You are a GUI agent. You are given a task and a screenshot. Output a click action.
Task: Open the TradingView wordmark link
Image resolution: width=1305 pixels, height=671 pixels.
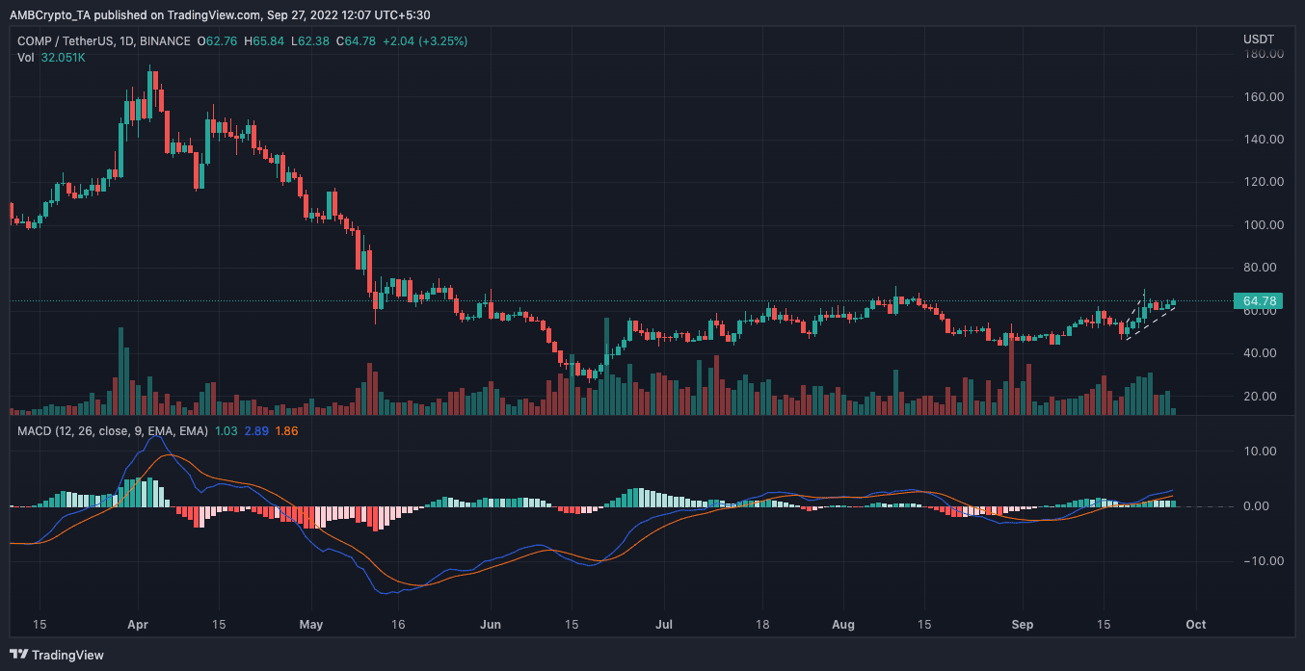point(67,656)
